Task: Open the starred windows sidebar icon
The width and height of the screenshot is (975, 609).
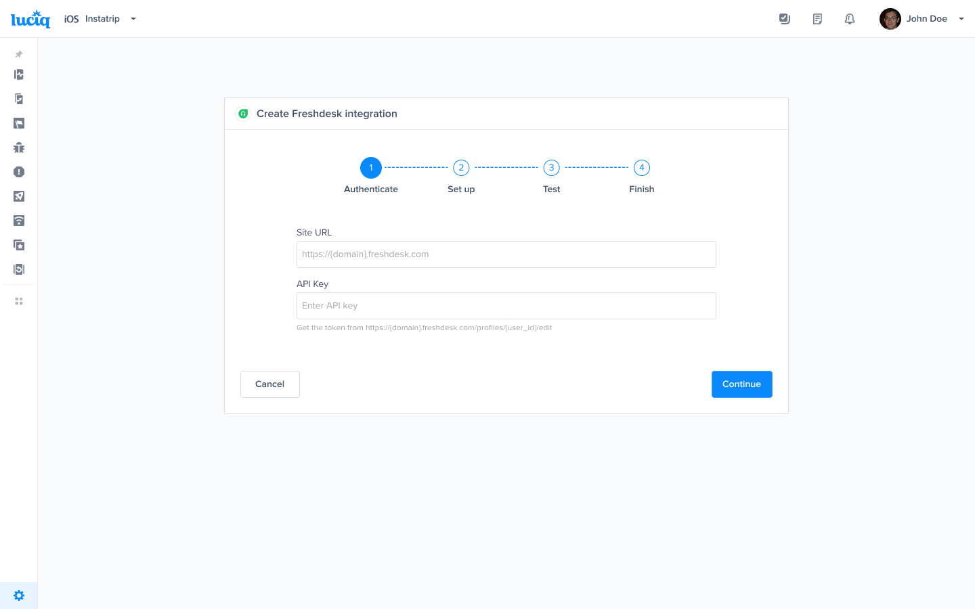Action: coord(19,245)
